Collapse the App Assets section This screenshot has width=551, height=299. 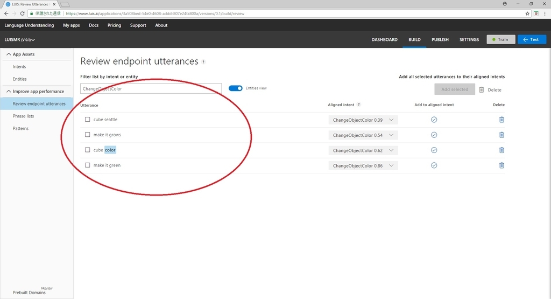[x=9, y=54]
